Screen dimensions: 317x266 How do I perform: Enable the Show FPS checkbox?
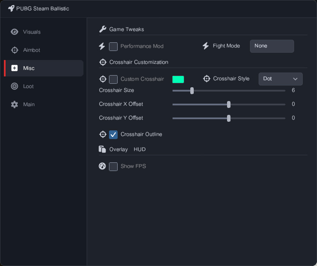click(x=113, y=167)
